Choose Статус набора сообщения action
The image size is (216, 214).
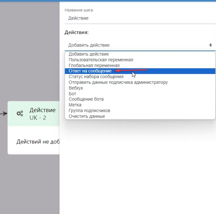96,77
